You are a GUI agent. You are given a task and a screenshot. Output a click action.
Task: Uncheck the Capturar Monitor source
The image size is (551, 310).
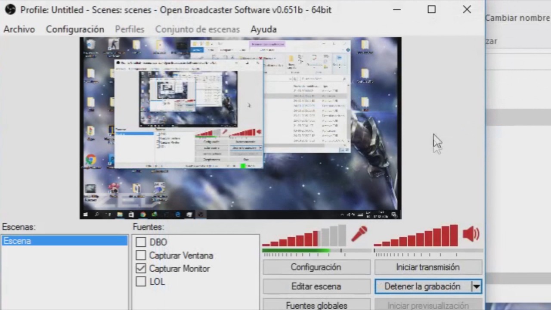coord(141,268)
